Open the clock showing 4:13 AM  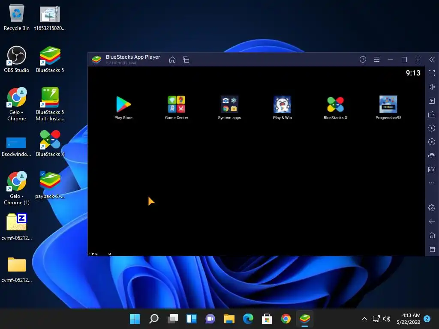click(x=409, y=319)
